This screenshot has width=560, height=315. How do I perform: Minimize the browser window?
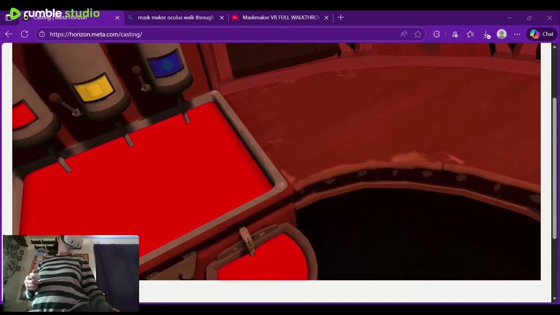tap(509, 17)
